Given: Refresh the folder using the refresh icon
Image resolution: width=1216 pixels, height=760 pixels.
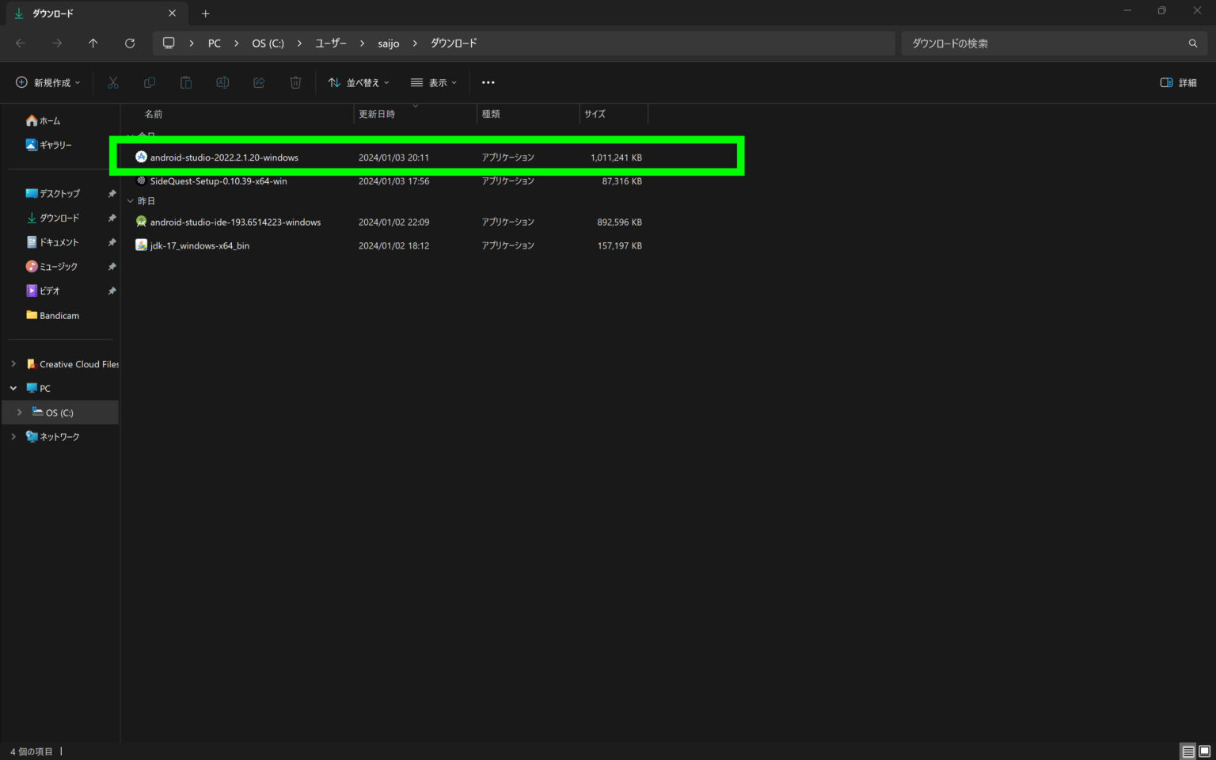Looking at the screenshot, I should coord(130,43).
